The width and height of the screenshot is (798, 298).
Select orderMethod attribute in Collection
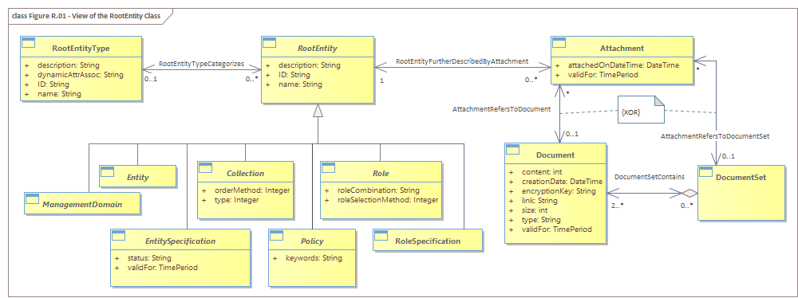252,190
